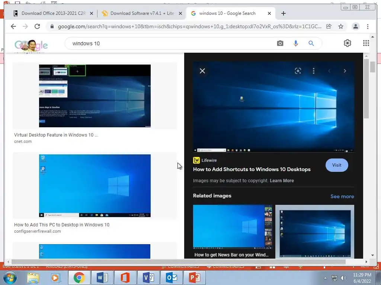This screenshot has height=285, width=381.
Task: Close the Download Office 2013-2021 tab
Action: pyautogui.click(x=92, y=13)
